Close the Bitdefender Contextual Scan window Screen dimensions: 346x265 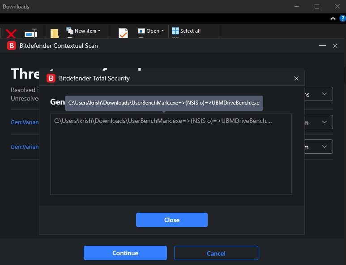coord(335,46)
